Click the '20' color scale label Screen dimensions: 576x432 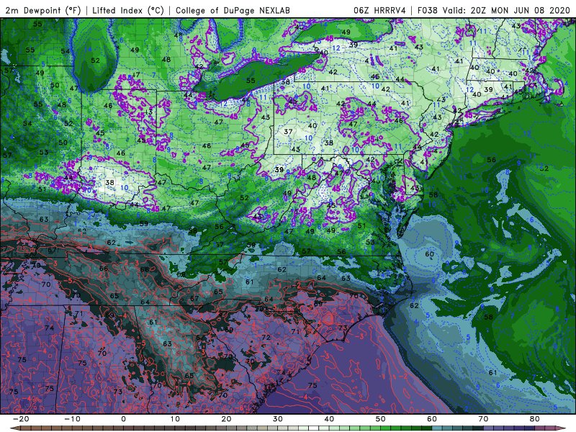[226, 419]
